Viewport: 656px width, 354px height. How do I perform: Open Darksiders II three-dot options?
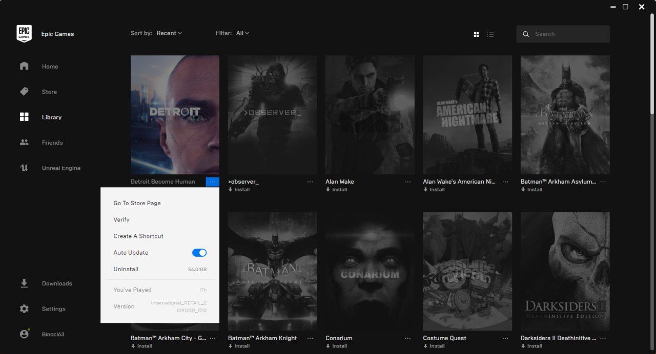603,338
